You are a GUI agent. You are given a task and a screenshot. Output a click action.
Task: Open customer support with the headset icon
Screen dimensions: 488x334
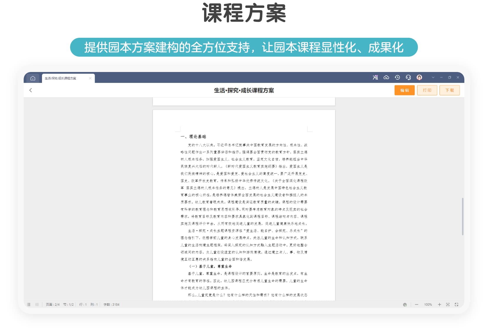pos(408,77)
